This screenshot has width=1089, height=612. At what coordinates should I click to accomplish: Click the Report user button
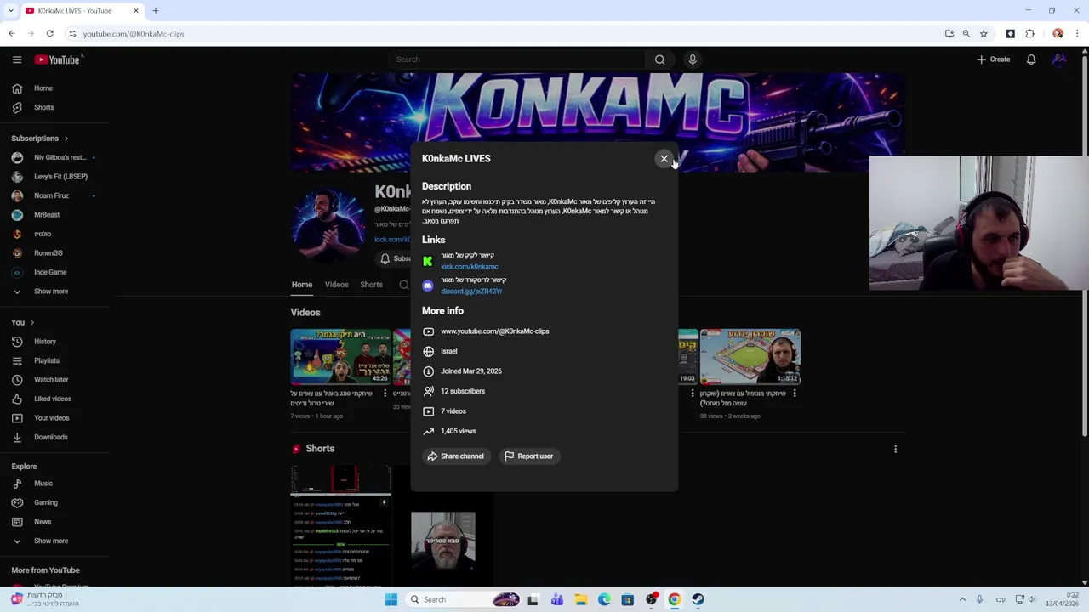(528, 456)
